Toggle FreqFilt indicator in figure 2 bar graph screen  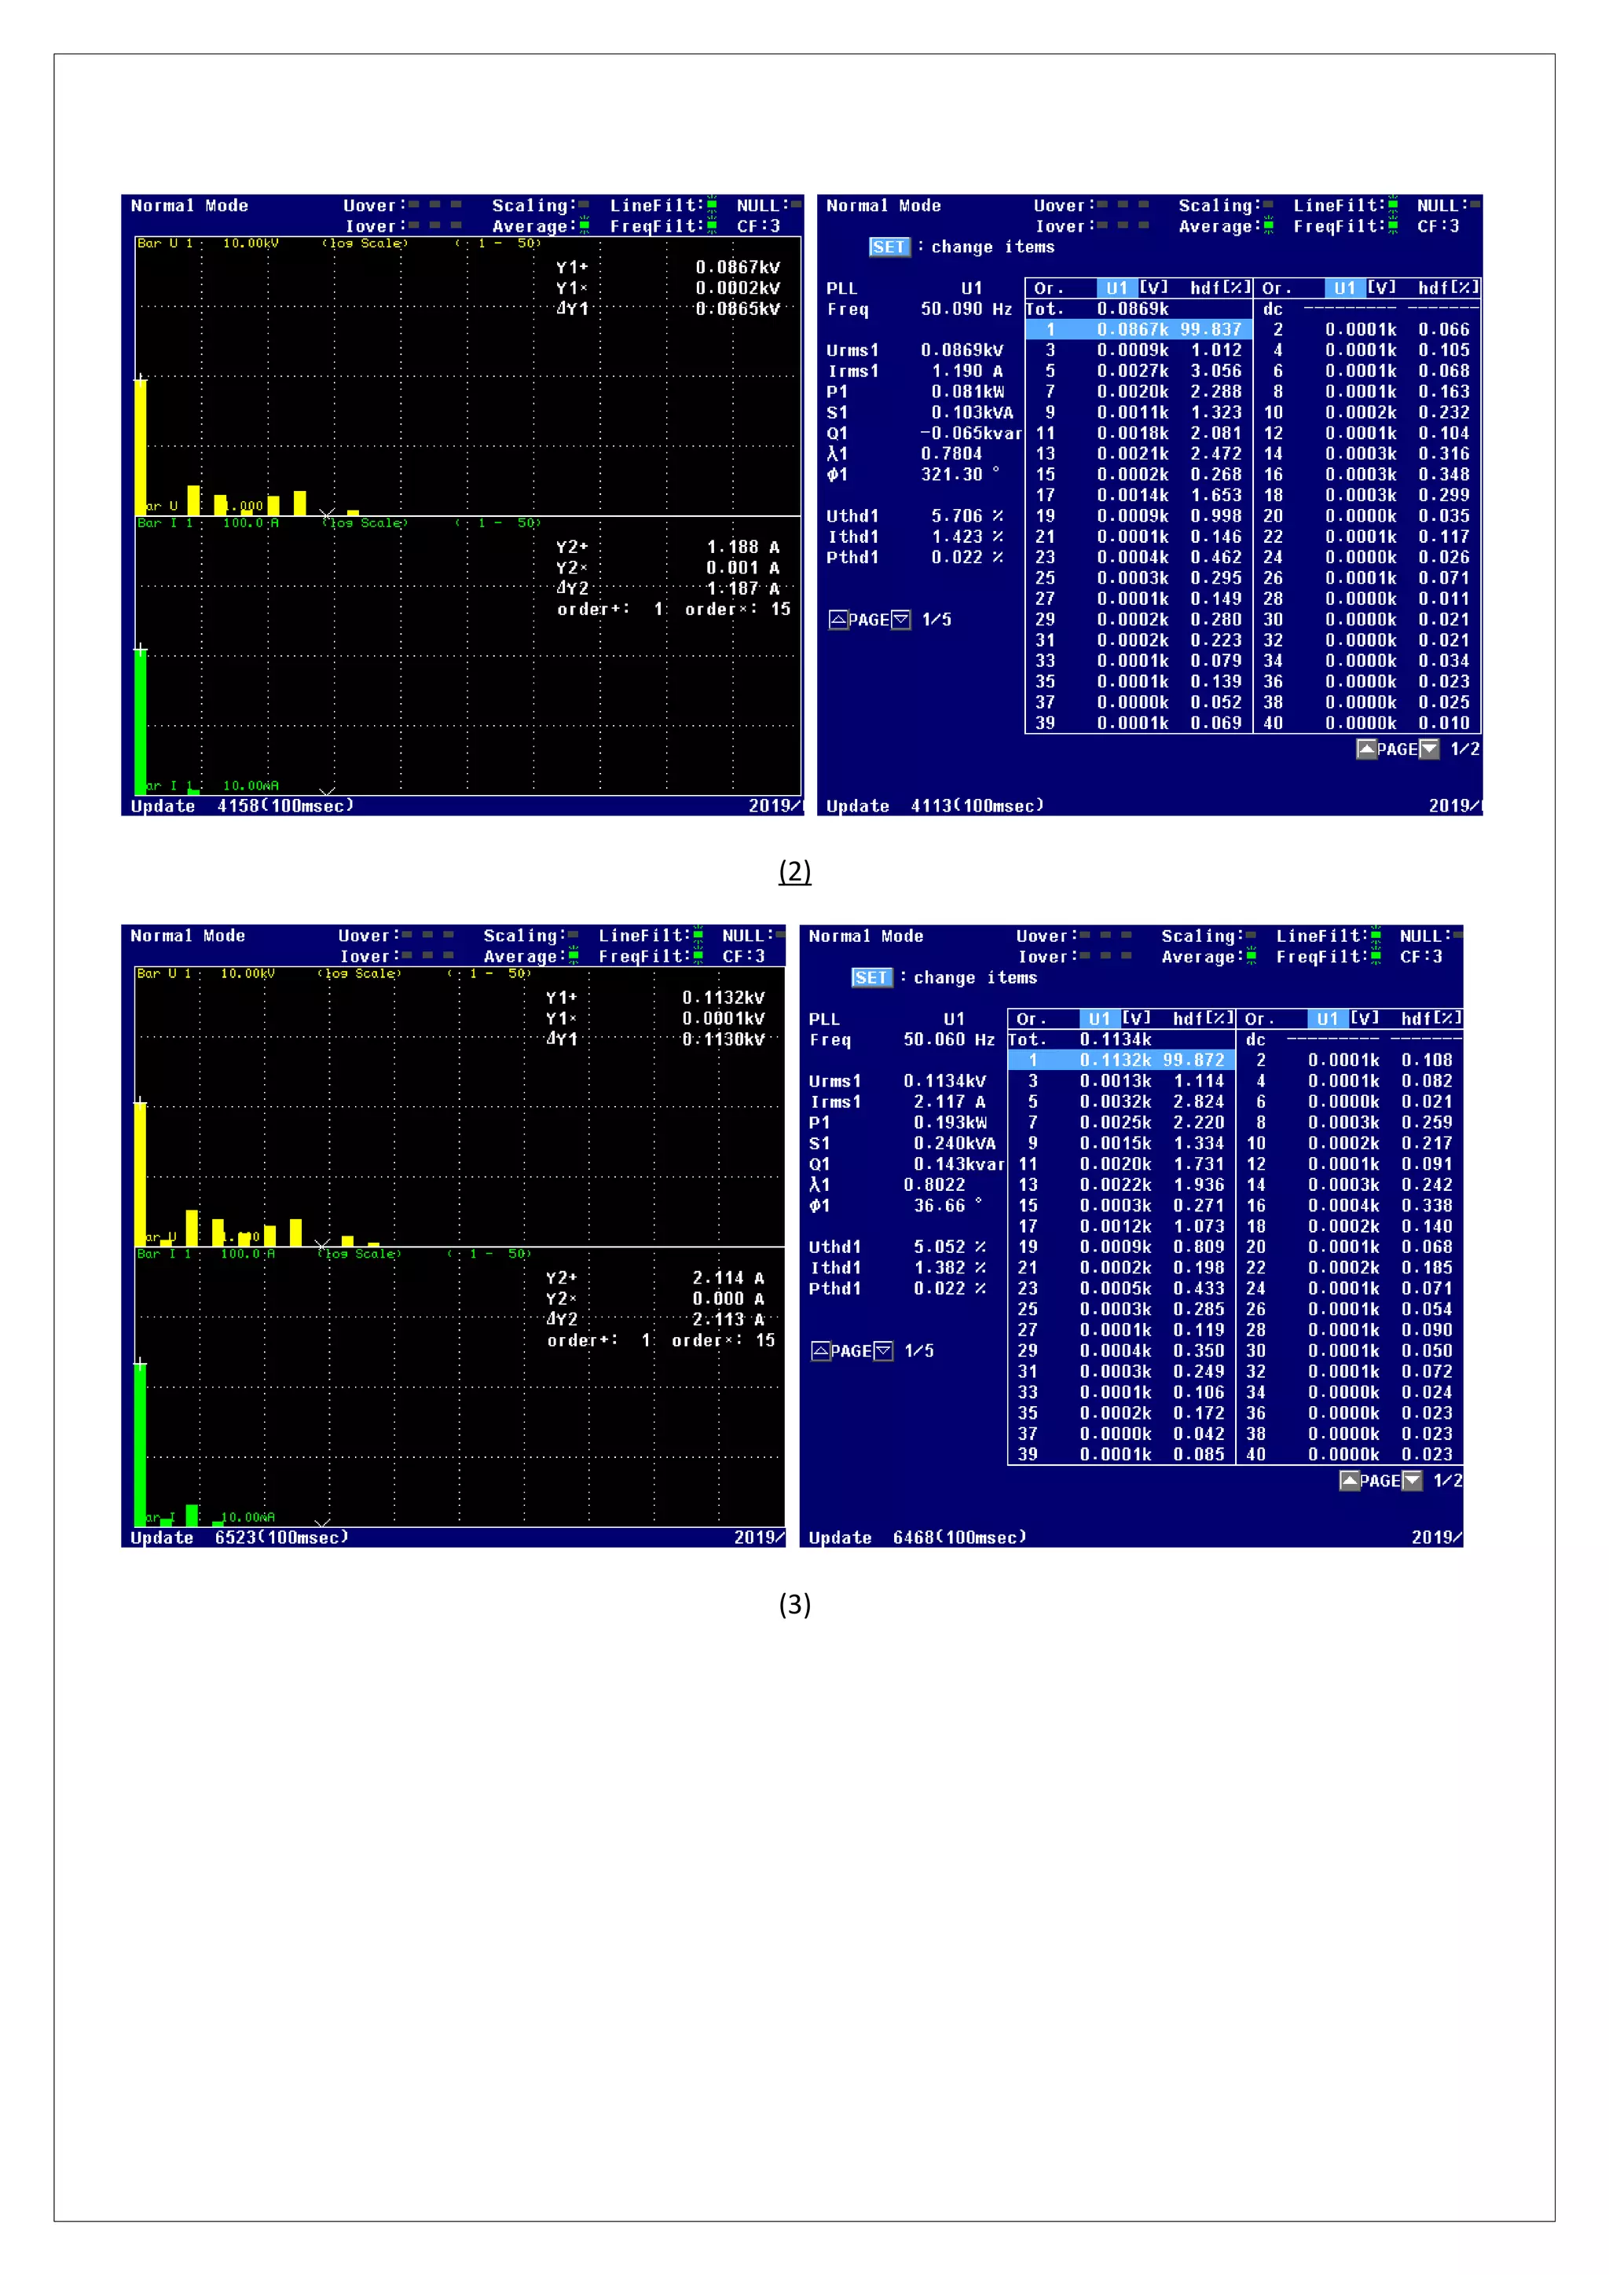[x=711, y=226]
